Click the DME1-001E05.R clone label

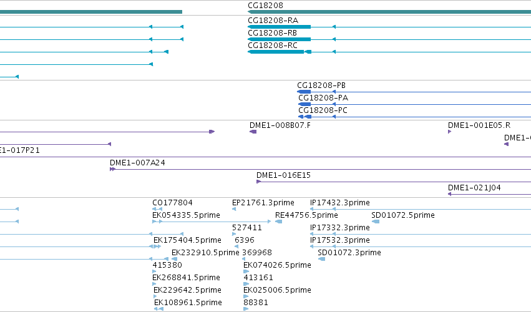tap(479, 125)
